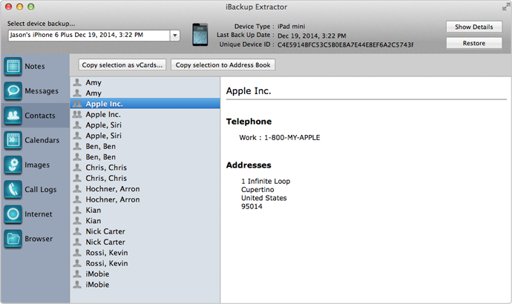Click the 95014 postal code
512x304 pixels.
coord(252,206)
